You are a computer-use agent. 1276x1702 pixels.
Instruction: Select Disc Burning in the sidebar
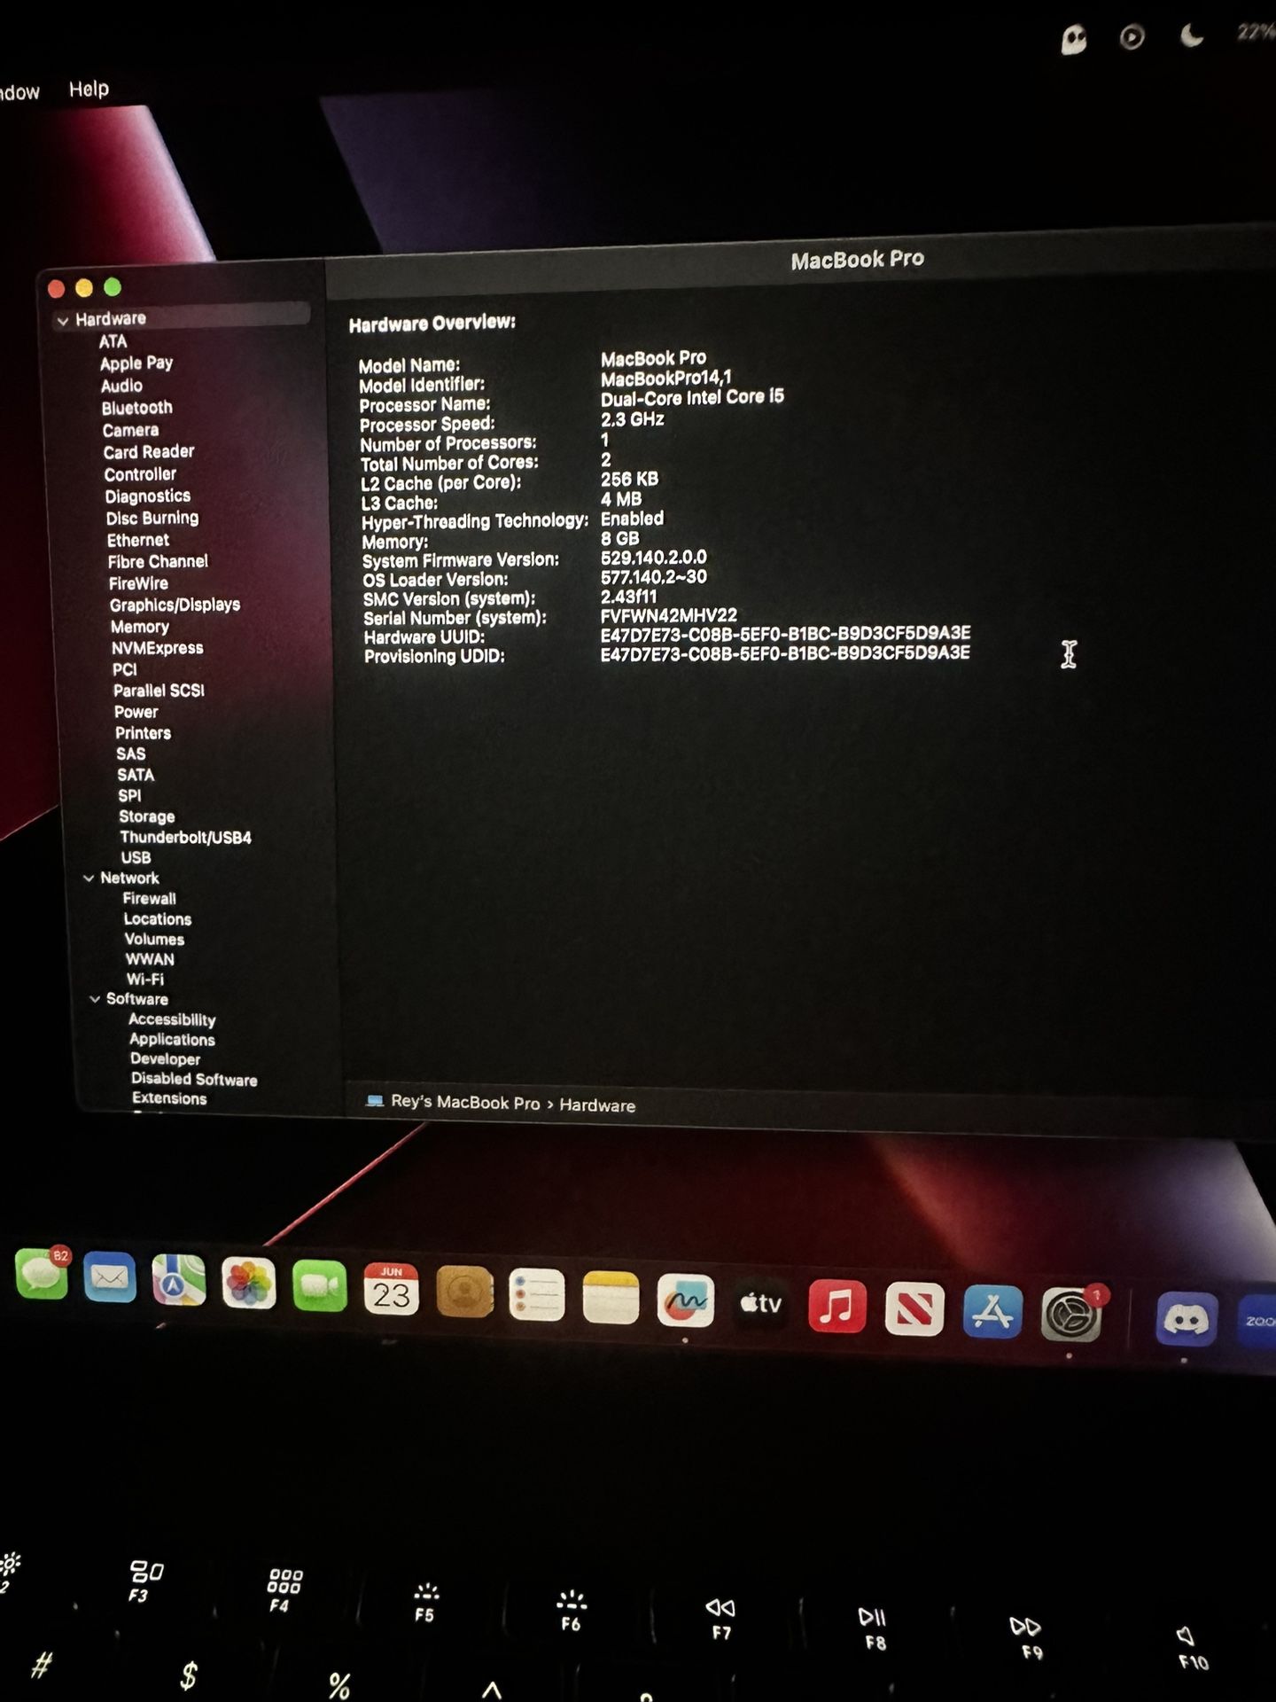click(152, 518)
